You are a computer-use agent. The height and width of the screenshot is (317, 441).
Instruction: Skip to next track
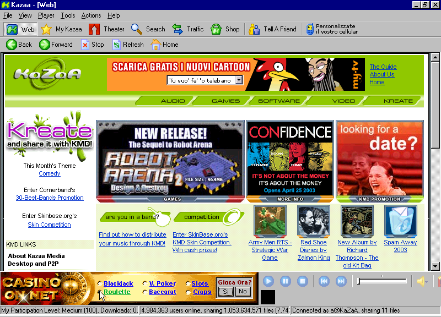(341, 281)
